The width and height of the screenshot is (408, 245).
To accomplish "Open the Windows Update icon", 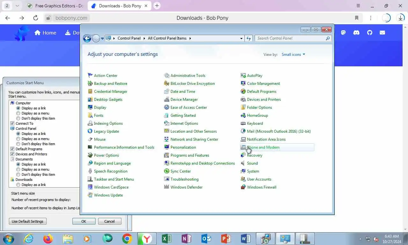I will [90, 195].
